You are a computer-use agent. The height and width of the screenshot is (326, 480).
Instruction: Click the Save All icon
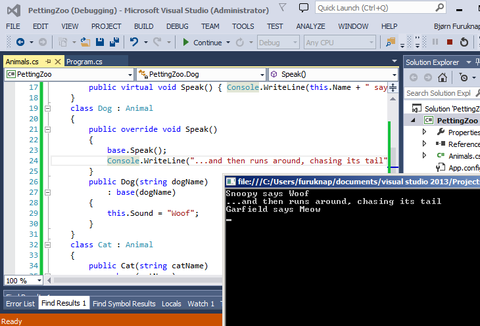[x=114, y=42]
